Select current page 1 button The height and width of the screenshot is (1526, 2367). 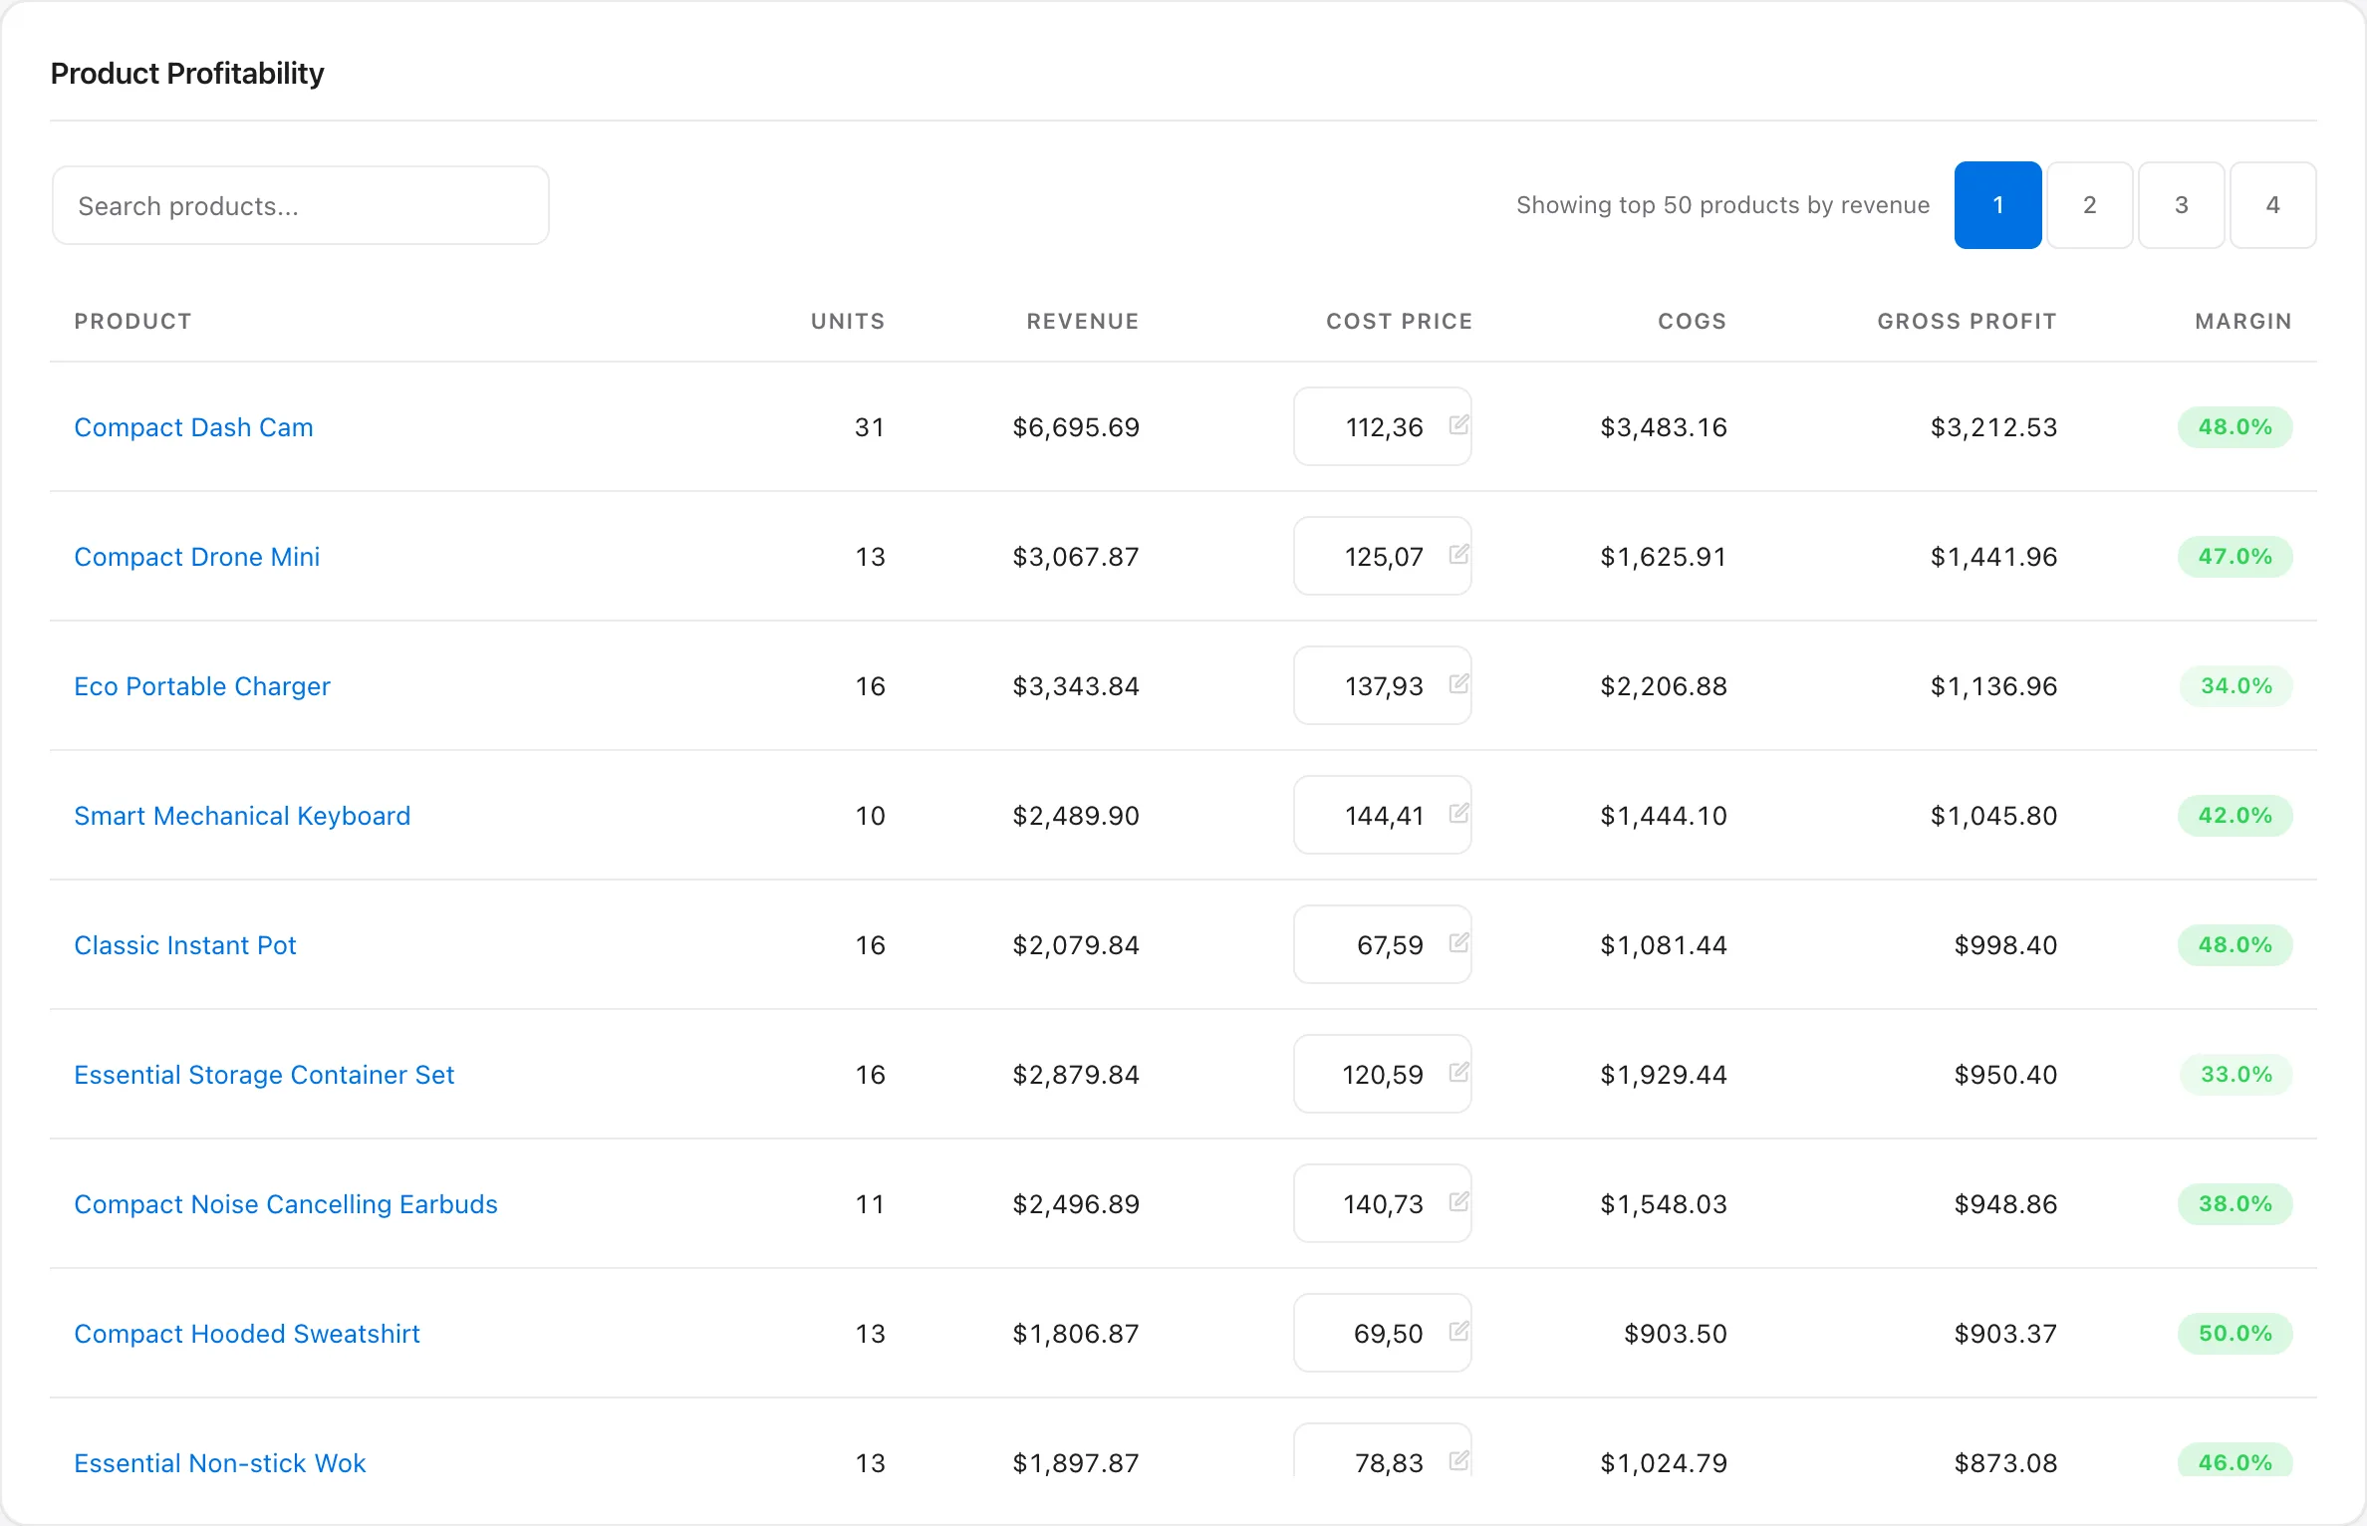(1997, 205)
